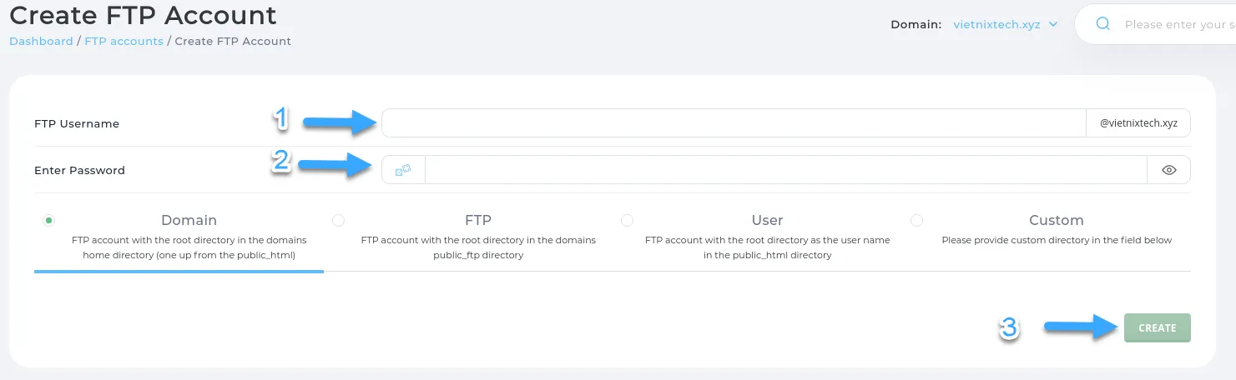Click the random password generator dice icon
The image size is (1236, 380).
[403, 170]
